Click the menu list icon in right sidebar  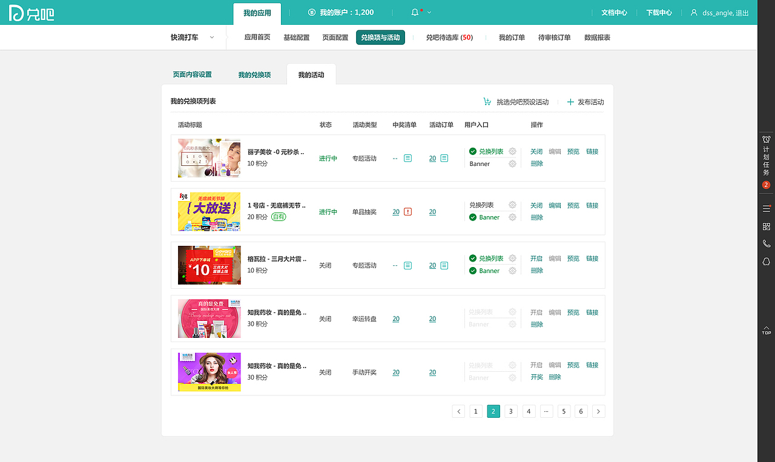click(x=766, y=209)
